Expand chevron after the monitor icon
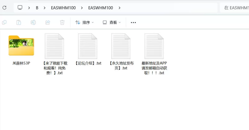Image resolution: width=249 pixels, height=130 pixels. [x=29, y=8]
